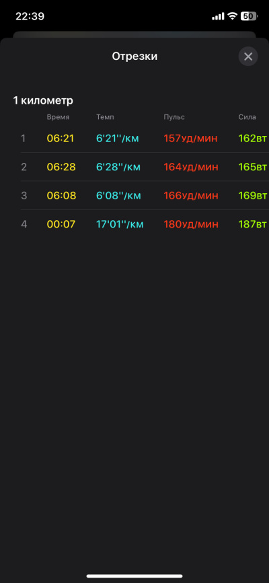The width and height of the screenshot is (269, 583).
Task: Tap the cellular signal bars icon
Action: tap(218, 16)
